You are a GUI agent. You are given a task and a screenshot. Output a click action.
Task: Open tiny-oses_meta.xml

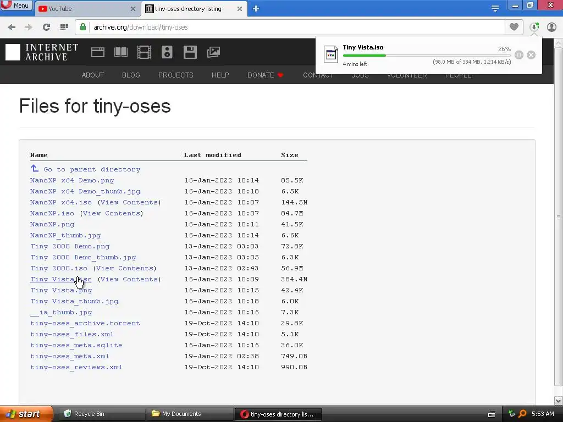(70, 356)
